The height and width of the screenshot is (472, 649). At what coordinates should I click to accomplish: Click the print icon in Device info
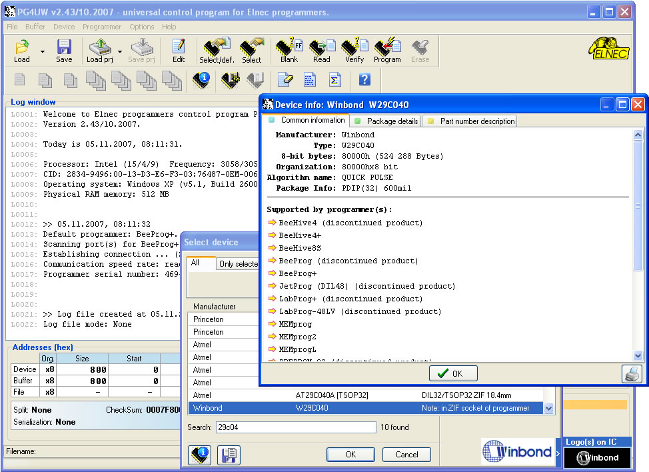click(632, 374)
